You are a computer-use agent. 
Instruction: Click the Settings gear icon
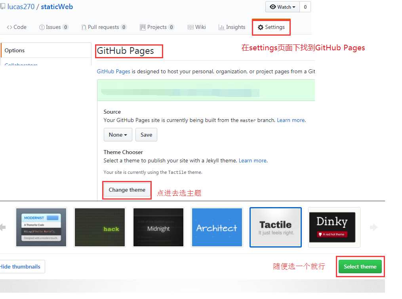tap(261, 27)
